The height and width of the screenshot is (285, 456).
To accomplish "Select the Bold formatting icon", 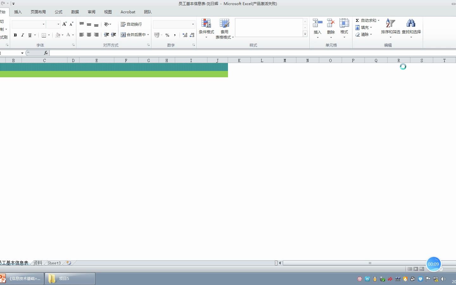I will click(15, 35).
